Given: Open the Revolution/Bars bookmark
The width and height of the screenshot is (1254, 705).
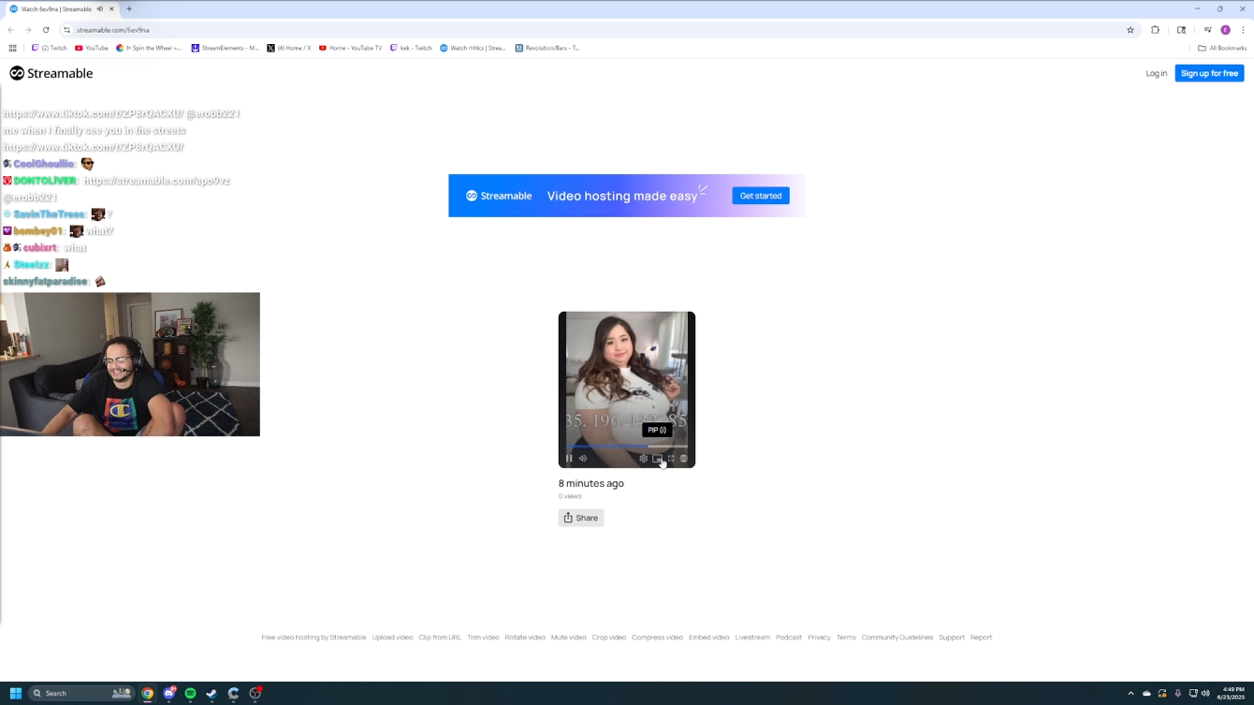Looking at the screenshot, I should (547, 48).
